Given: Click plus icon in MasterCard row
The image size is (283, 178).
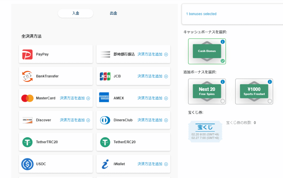Looking at the screenshot, I should click(88, 98).
